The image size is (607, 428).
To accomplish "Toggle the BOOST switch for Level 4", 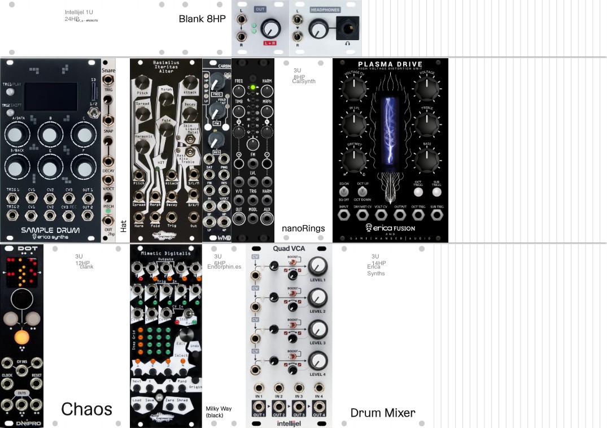I will [x=293, y=356].
